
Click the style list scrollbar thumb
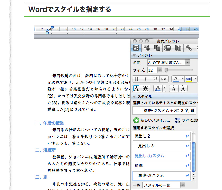pyautogui.click(x=194, y=157)
